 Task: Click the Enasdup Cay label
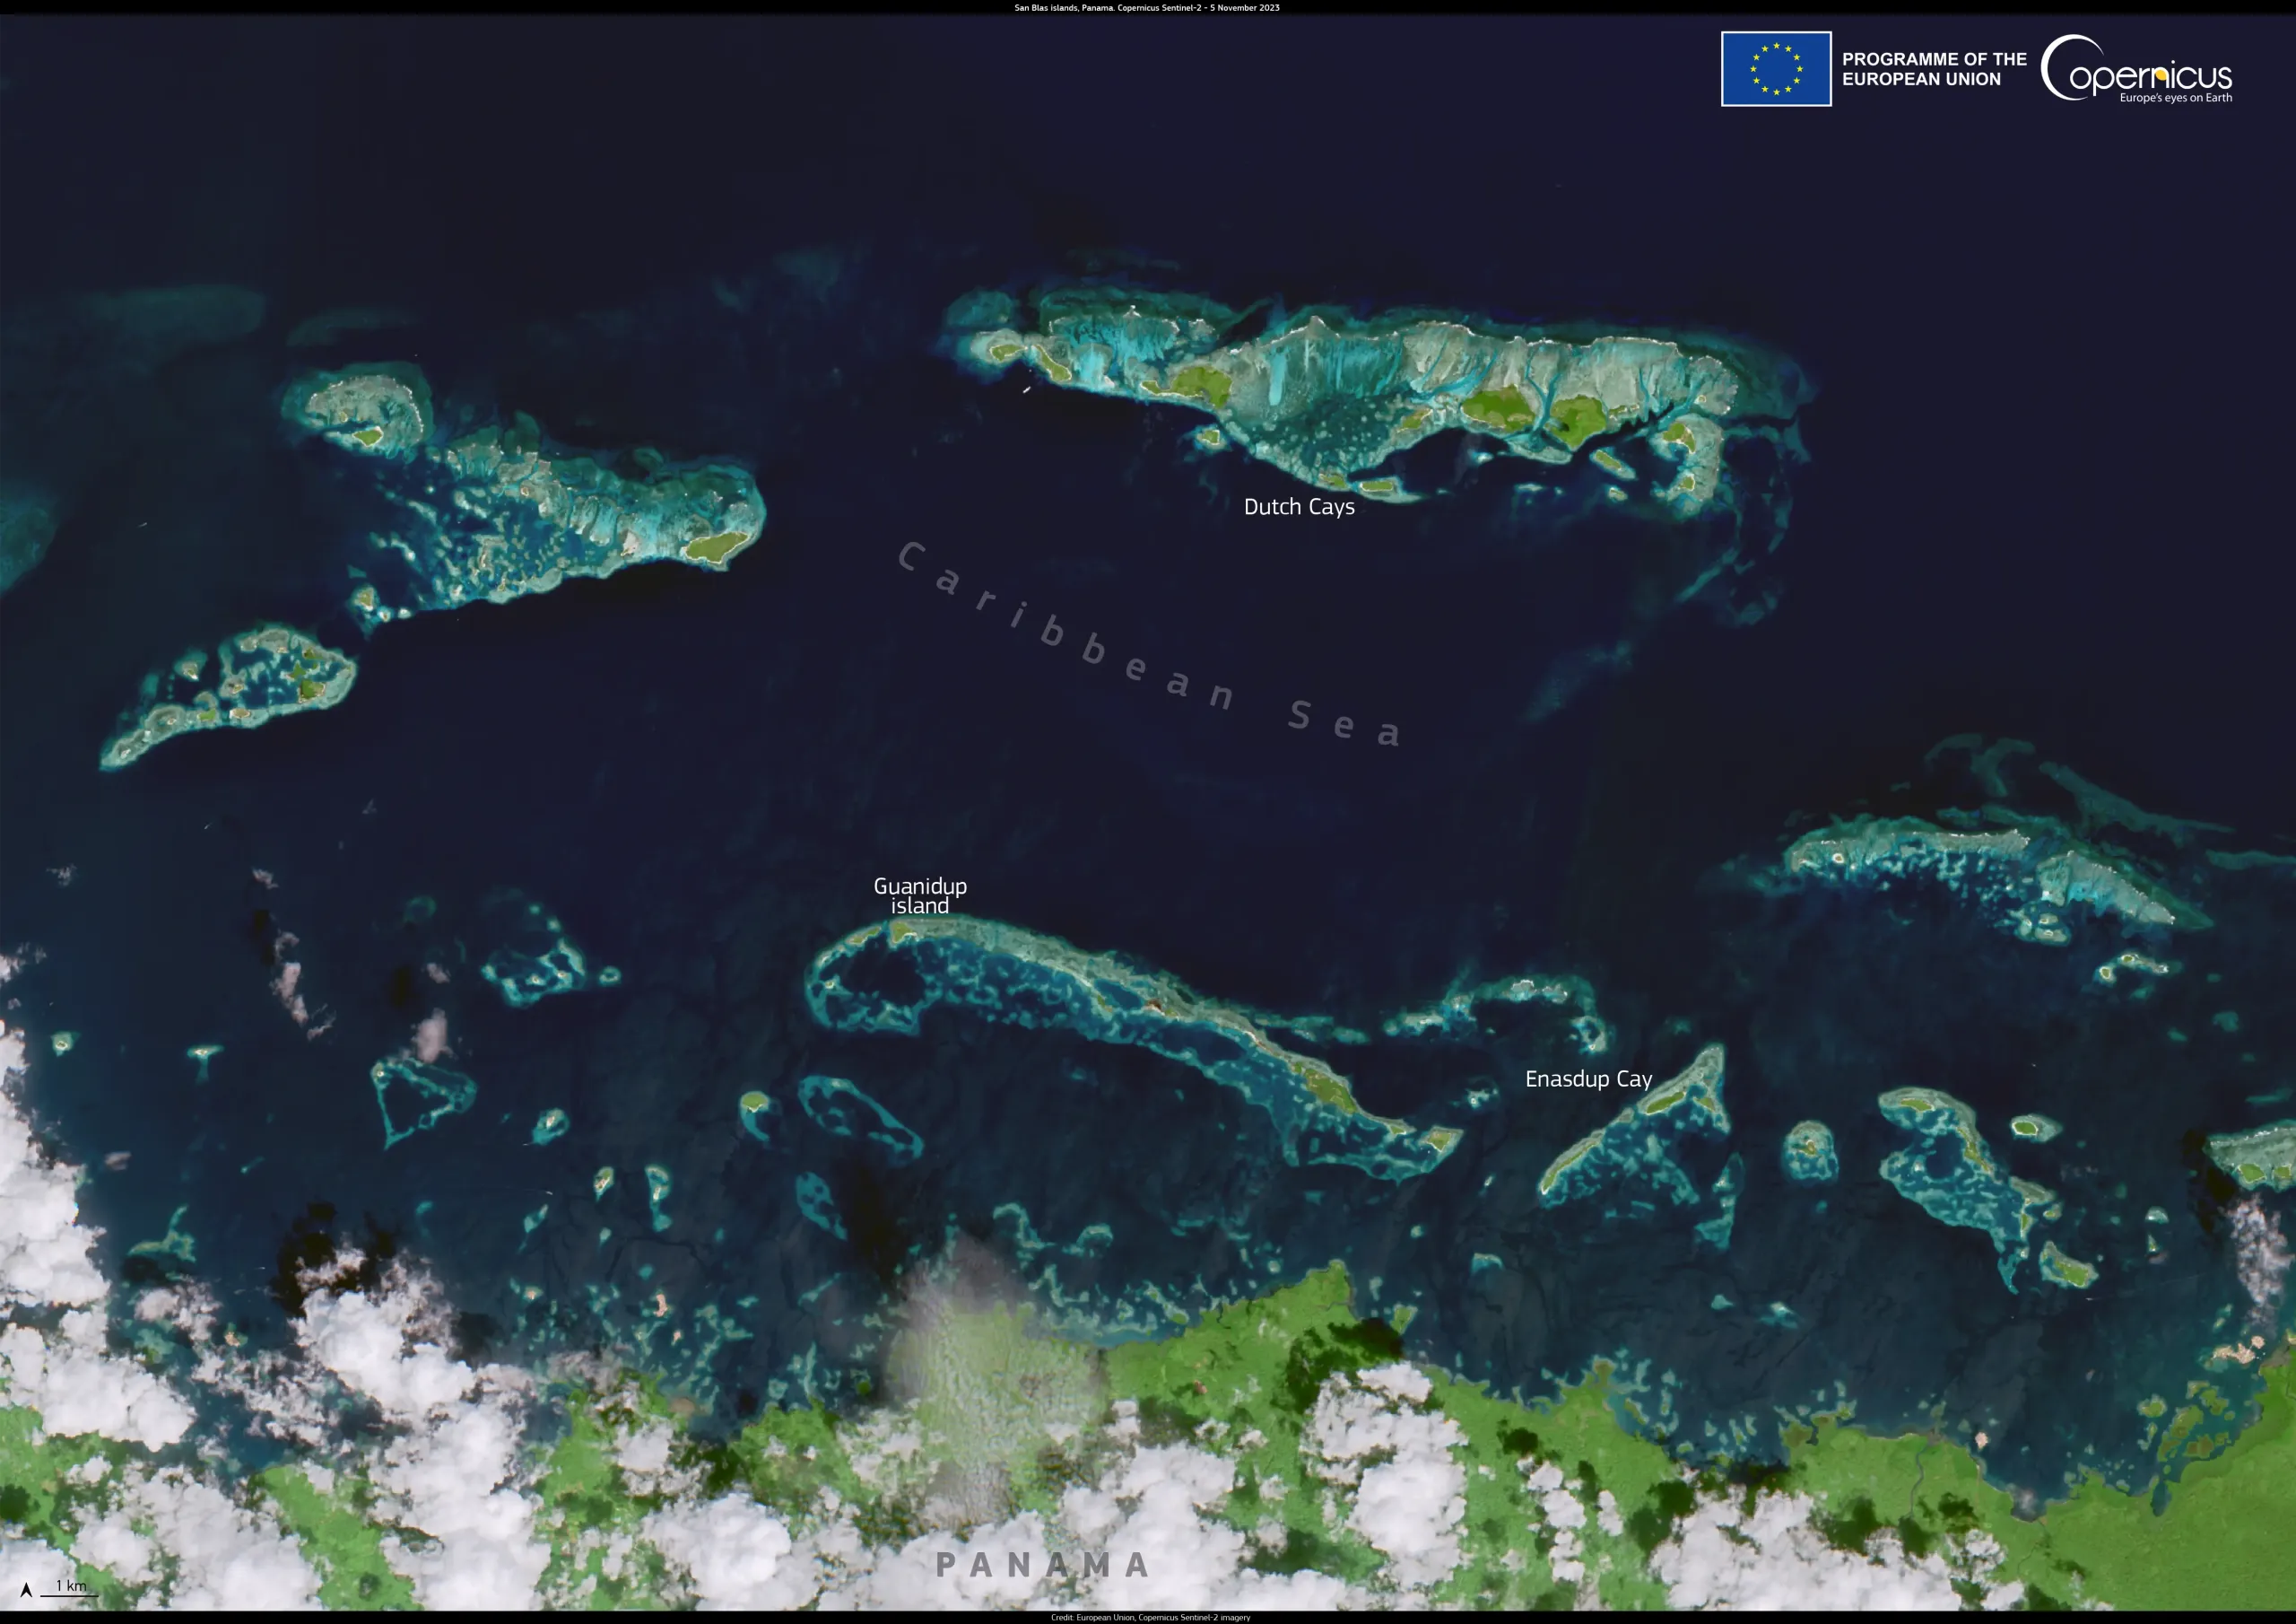point(1589,1078)
